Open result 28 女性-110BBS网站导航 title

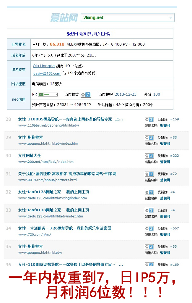click(x=70, y=119)
